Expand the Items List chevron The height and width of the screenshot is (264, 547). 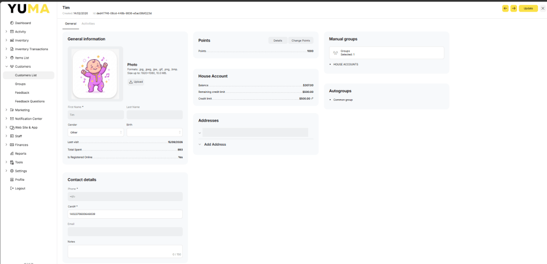pyautogui.click(x=6, y=58)
